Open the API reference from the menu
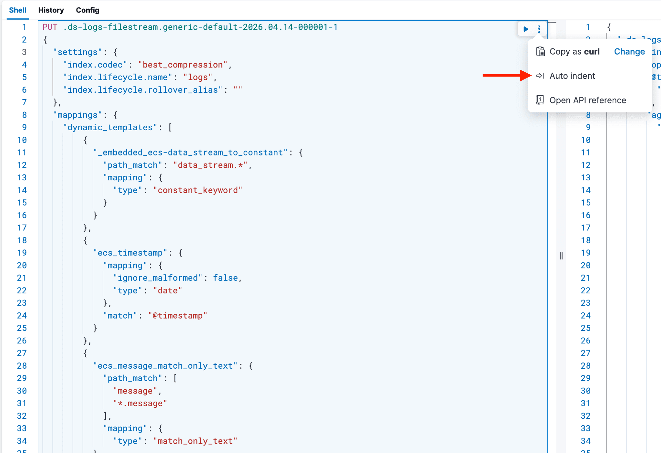 [x=588, y=100]
